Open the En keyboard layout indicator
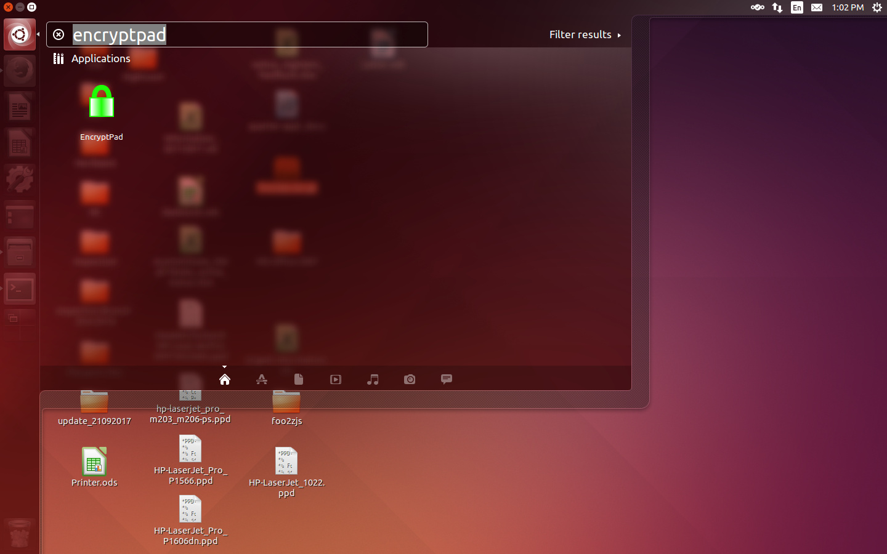The width and height of the screenshot is (887, 554). click(x=797, y=7)
